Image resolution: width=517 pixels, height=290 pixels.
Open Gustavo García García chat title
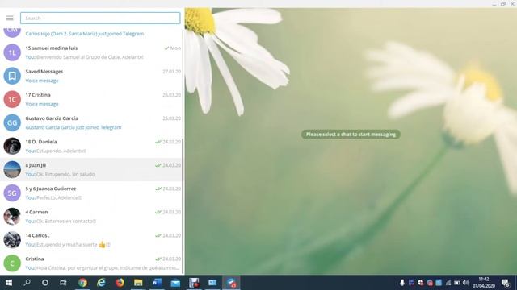[x=52, y=118]
